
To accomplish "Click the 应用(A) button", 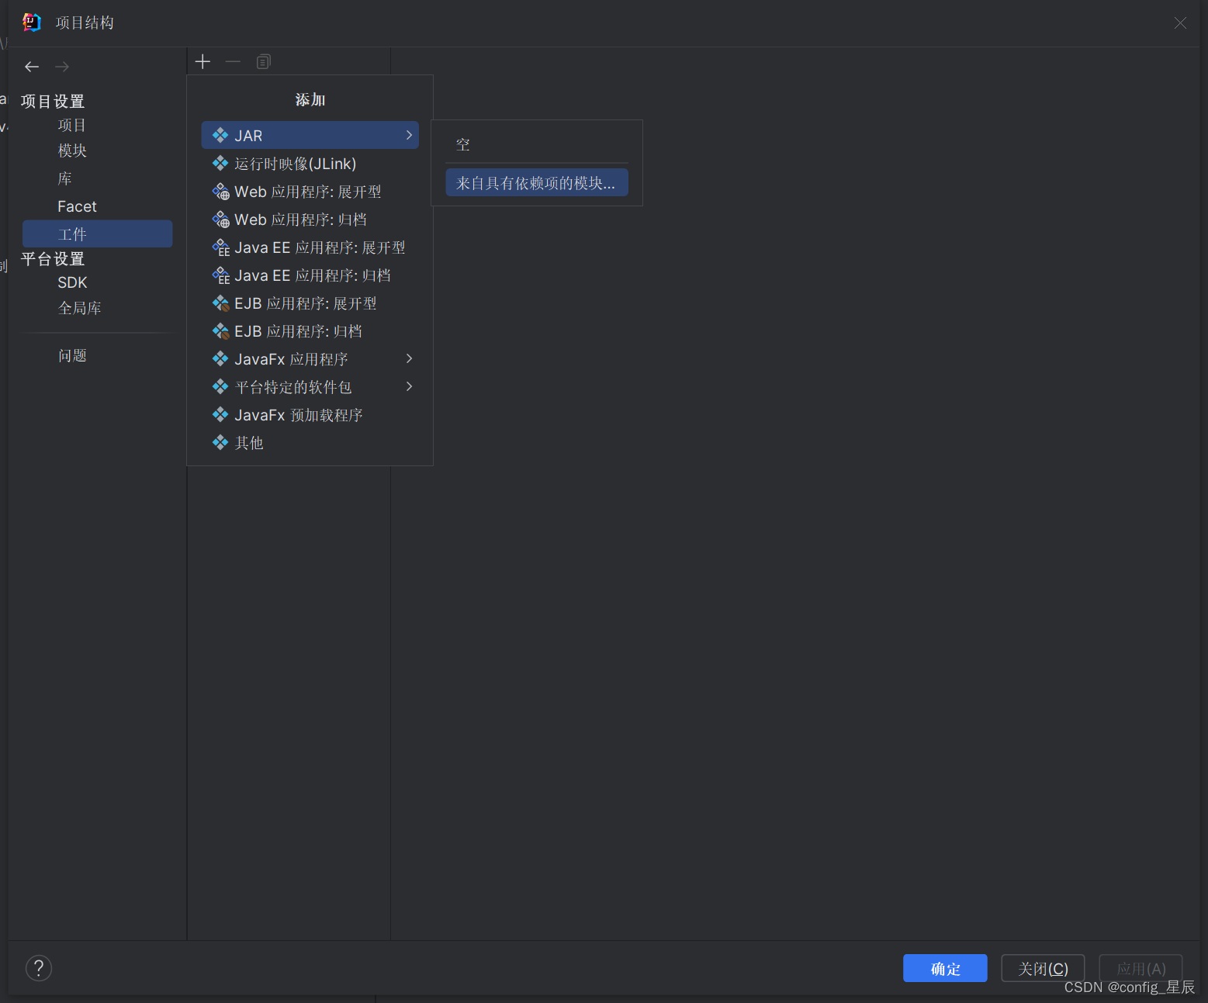I will tap(1141, 968).
